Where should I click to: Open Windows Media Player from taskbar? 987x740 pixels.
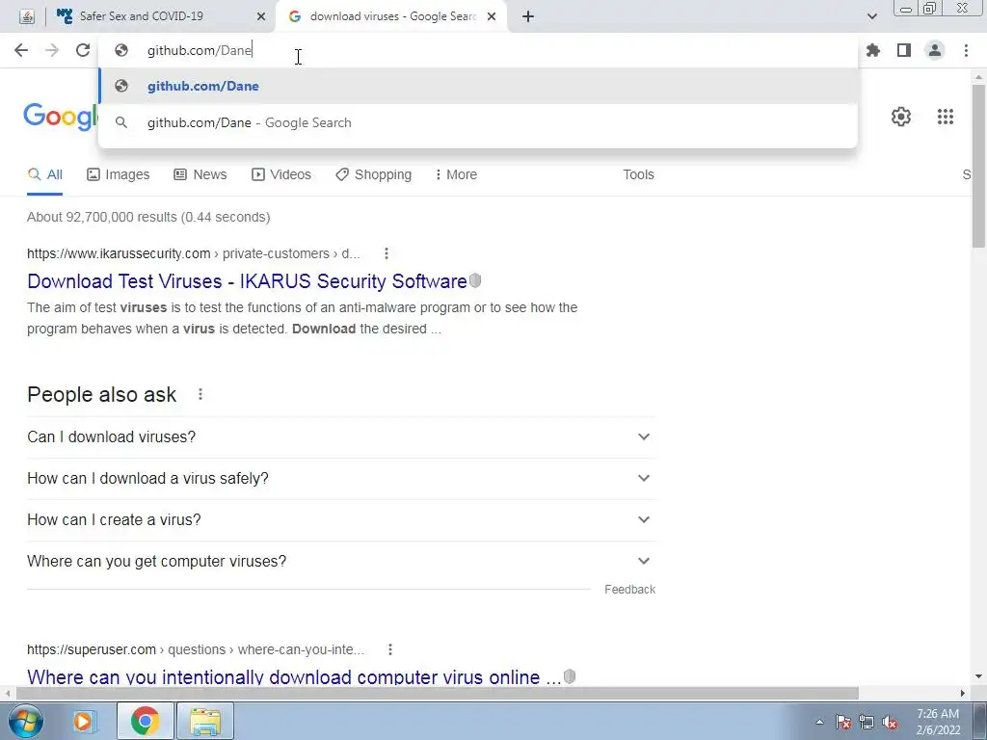[84, 721]
